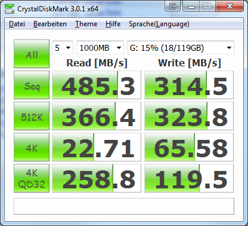Open the Bearbeiten menu
248x226 pixels.
[x=50, y=24]
